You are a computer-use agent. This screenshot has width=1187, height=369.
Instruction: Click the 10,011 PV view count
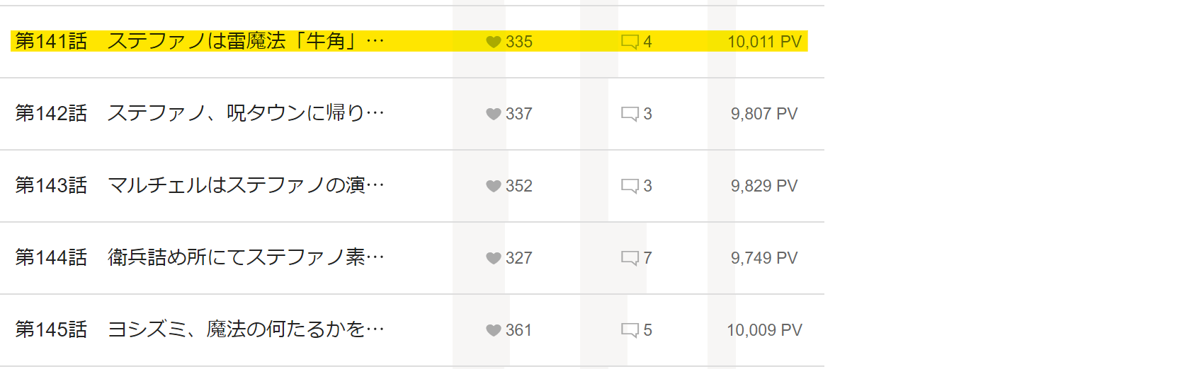tap(764, 42)
